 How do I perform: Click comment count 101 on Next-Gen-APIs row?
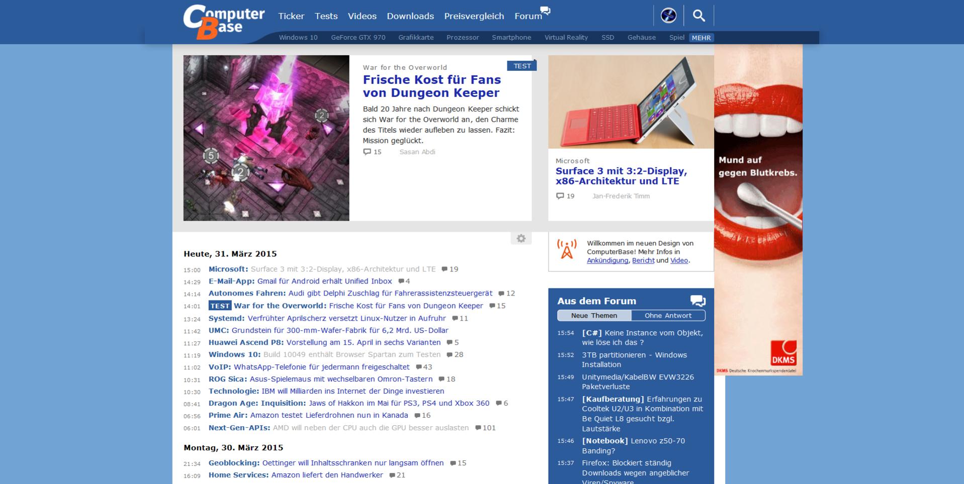(485, 428)
